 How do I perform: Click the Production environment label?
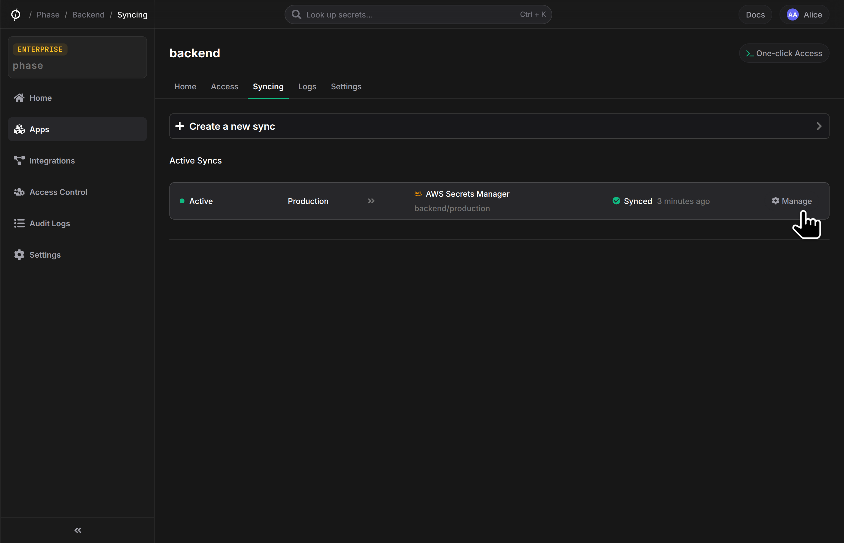pos(308,201)
